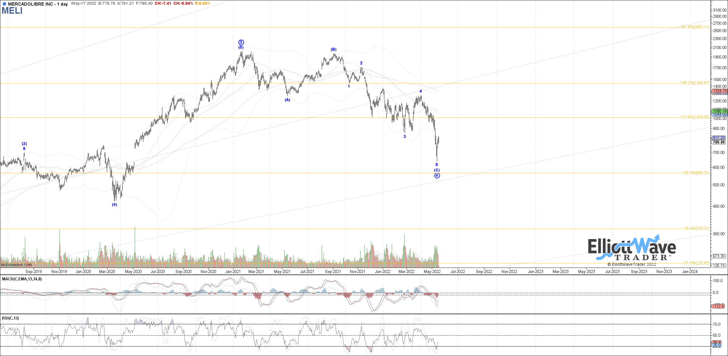Click the Jan-2023 date axis label
Image resolution: width=728 pixels, height=356 pixels.
coord(535,271)
